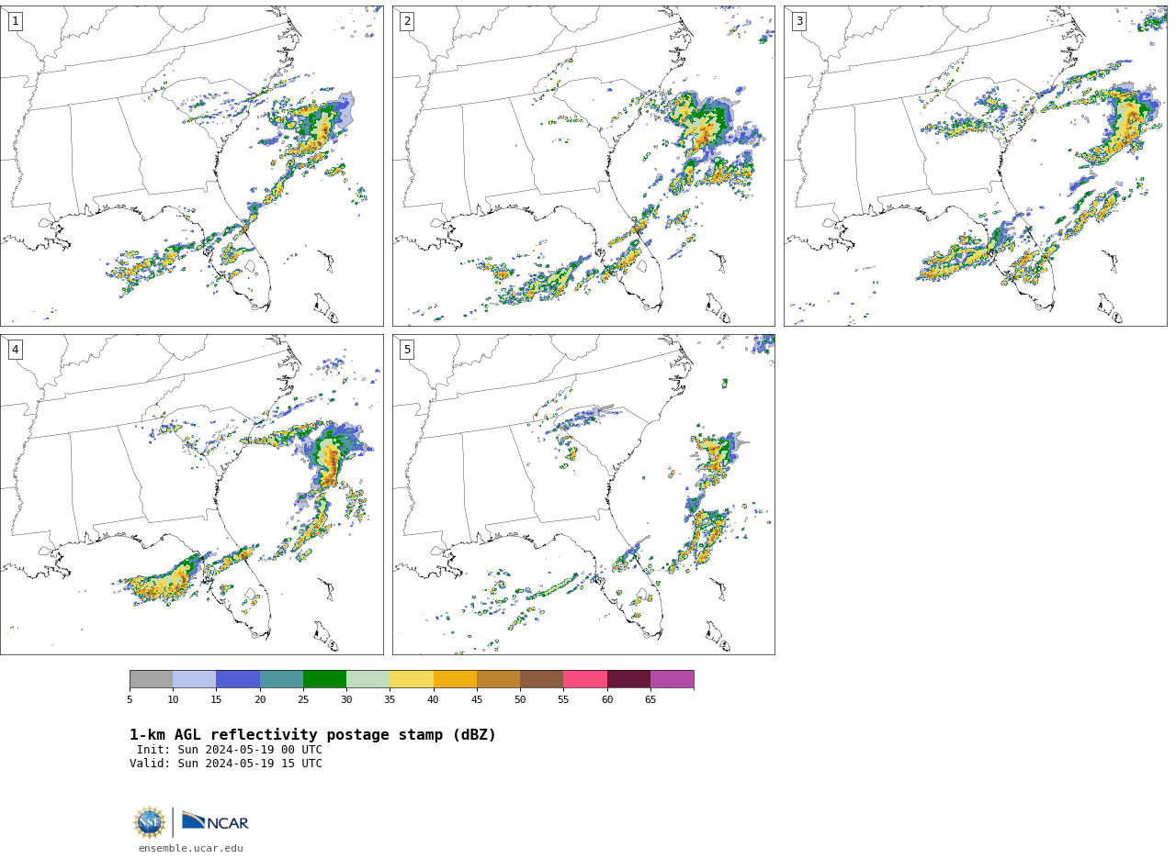Click the colorbar tick label 30
Image resolution: width=1176 pixels, height=859 pixels.
[x=346, y=700]
